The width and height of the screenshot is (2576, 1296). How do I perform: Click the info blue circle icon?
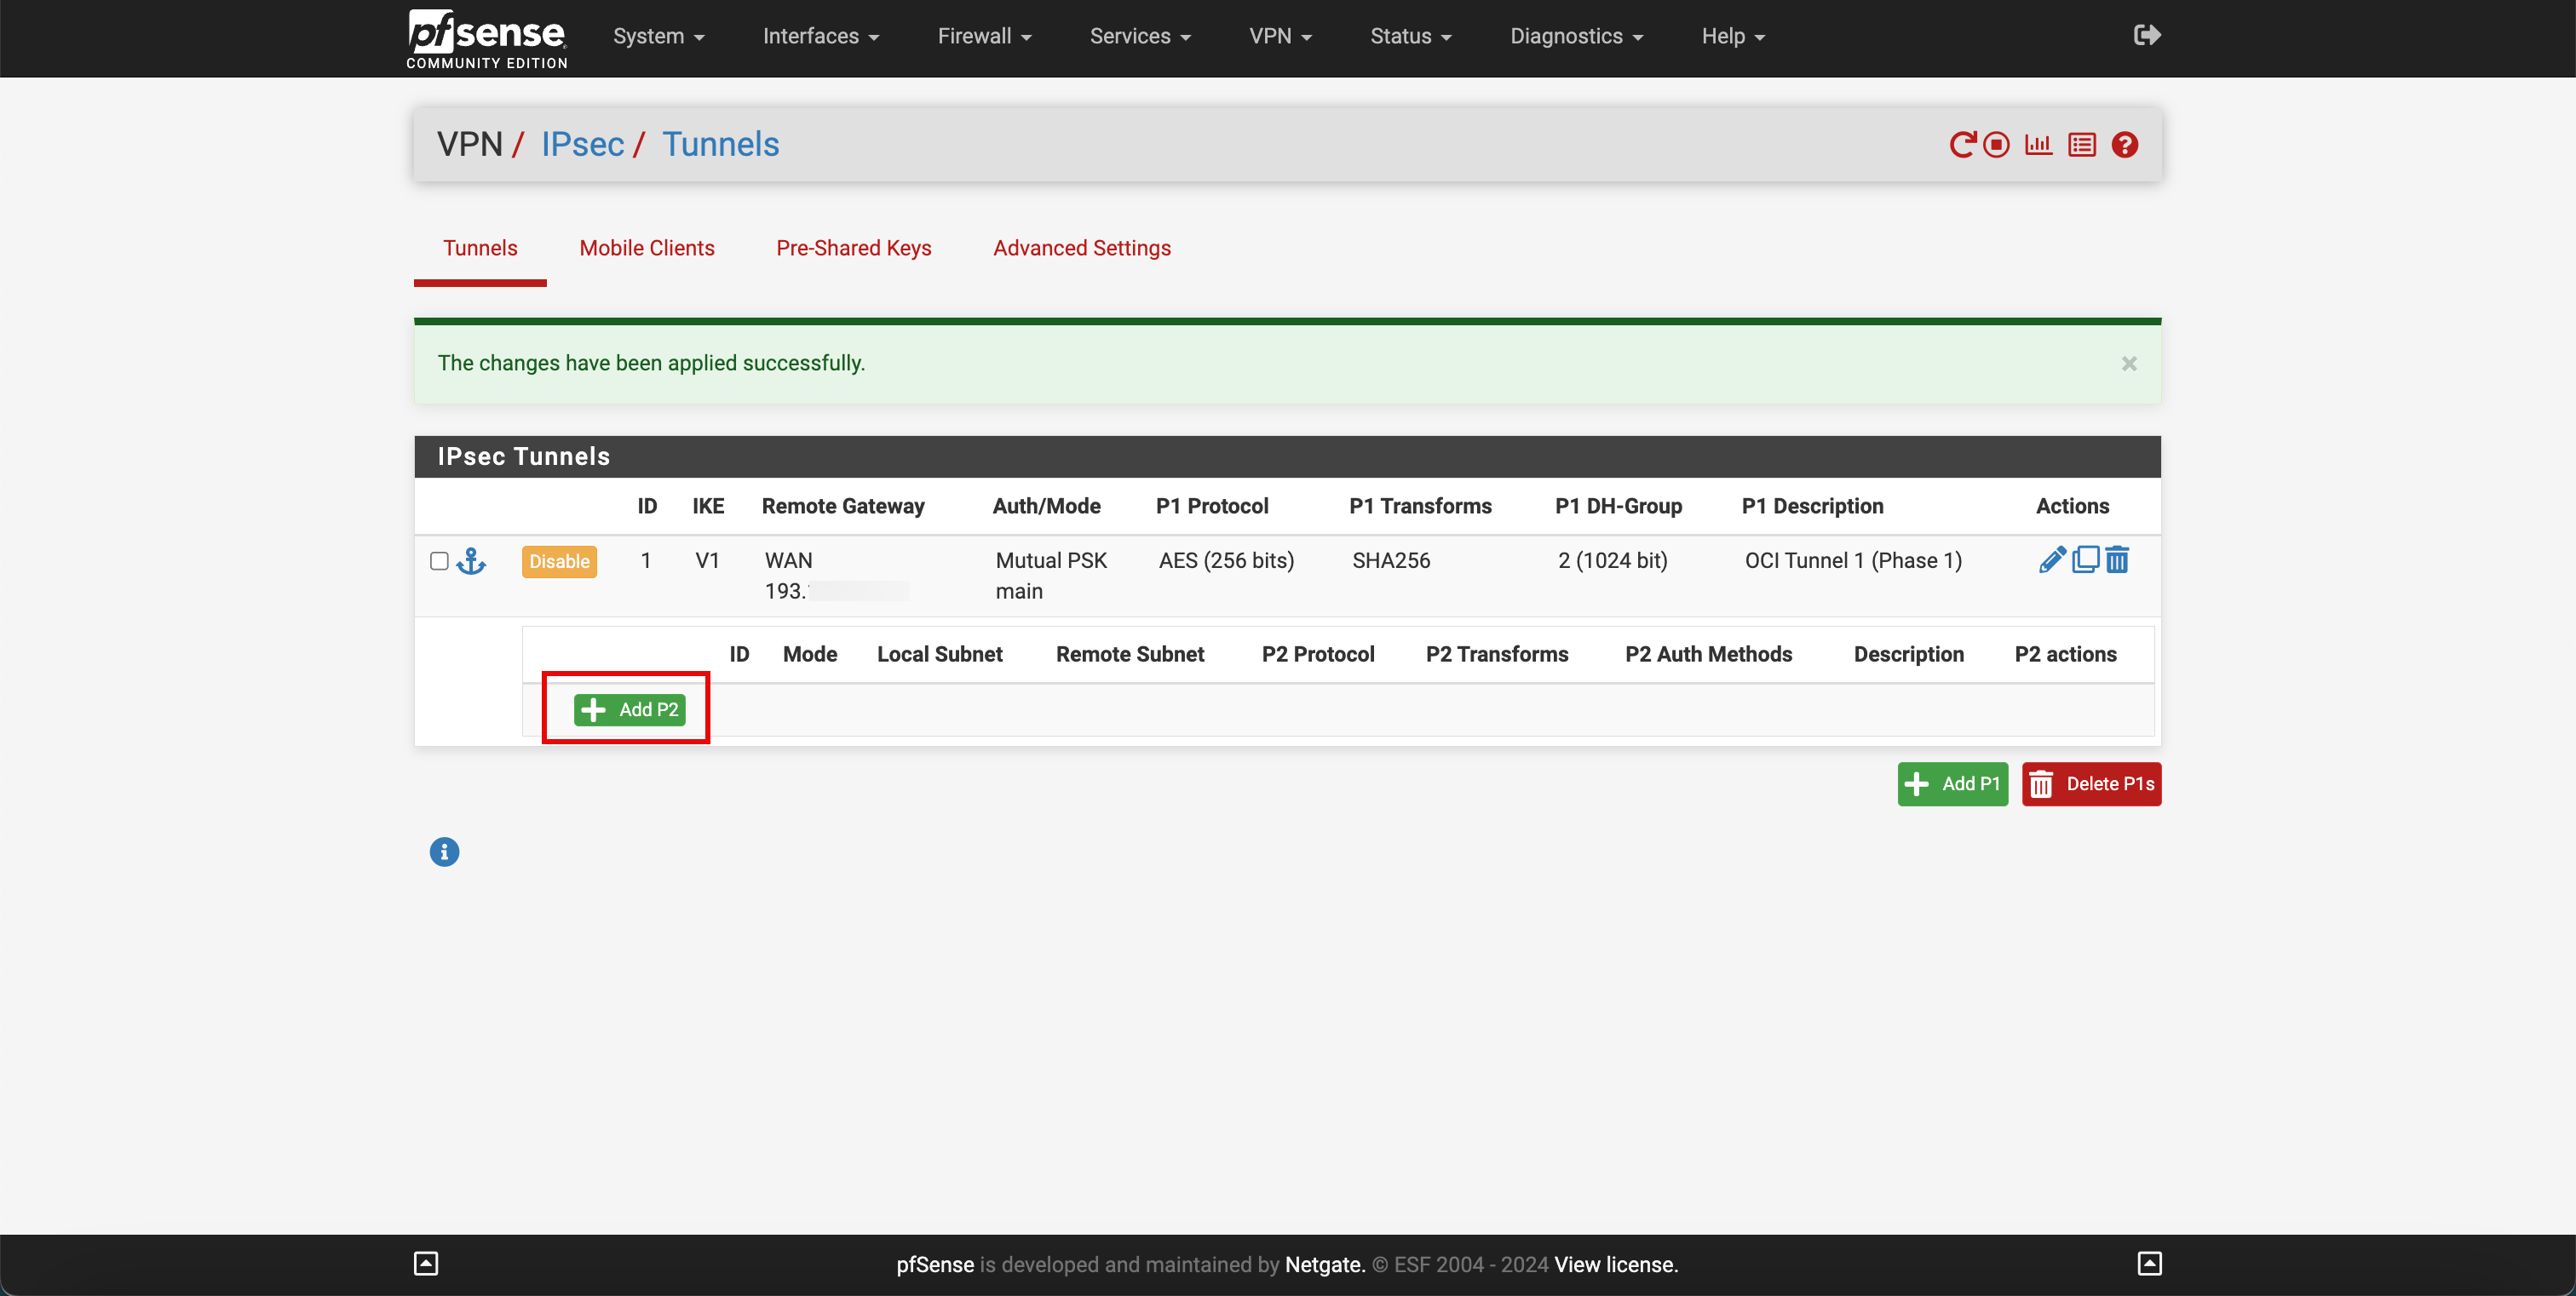(x=443, y=853)
